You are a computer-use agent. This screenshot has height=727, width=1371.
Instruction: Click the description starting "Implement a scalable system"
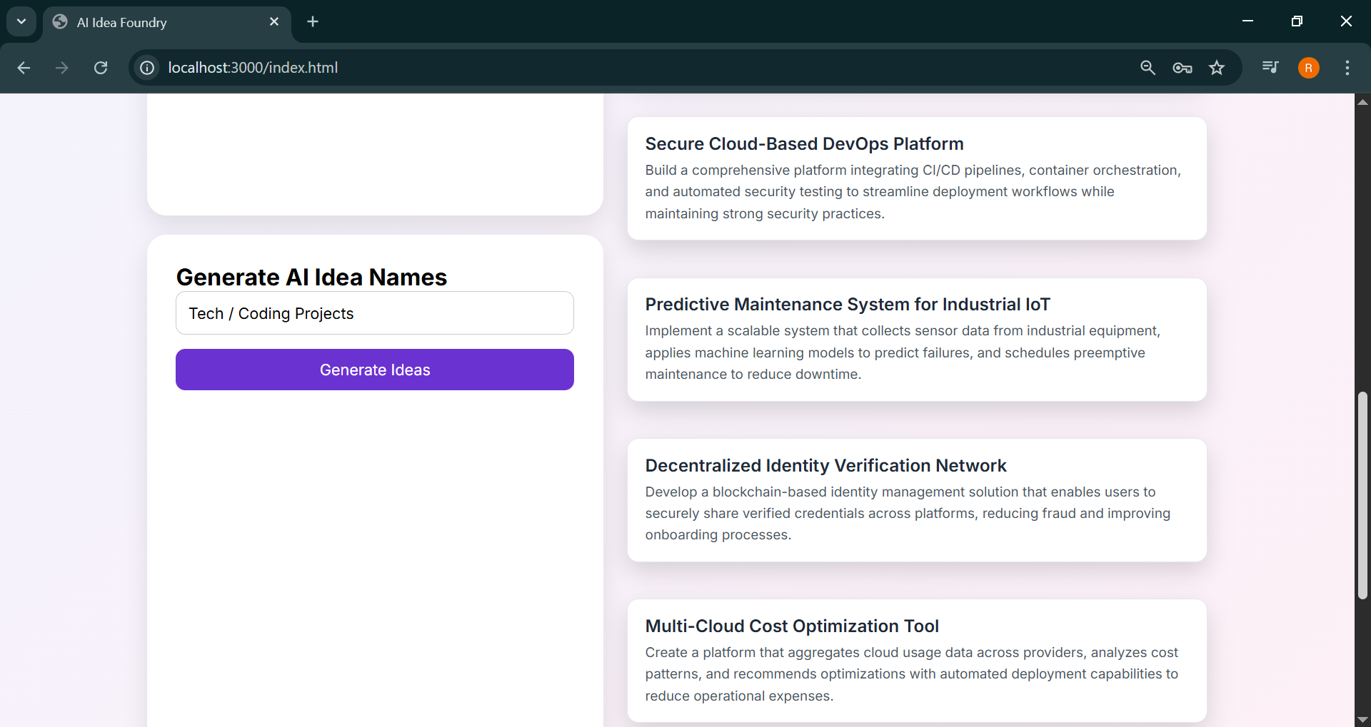click(x=903, y=352)
